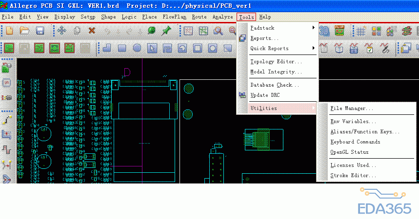Select the add rectangle shape icon

click(x=122, y=48)
